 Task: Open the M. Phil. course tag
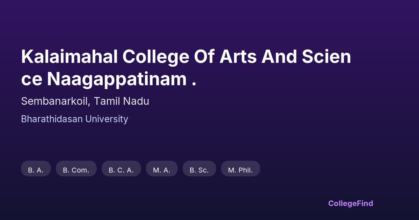click(240, 170)
